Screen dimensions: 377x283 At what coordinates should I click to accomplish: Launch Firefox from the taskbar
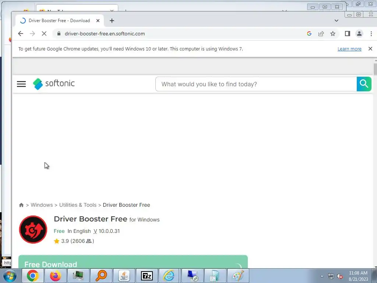tap(56, 276)
